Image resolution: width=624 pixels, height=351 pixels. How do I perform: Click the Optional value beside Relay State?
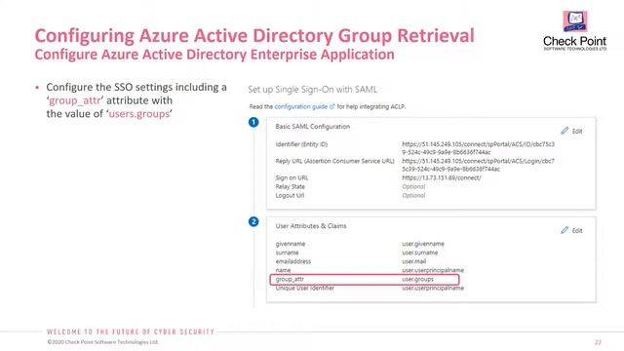pos(413,186)
